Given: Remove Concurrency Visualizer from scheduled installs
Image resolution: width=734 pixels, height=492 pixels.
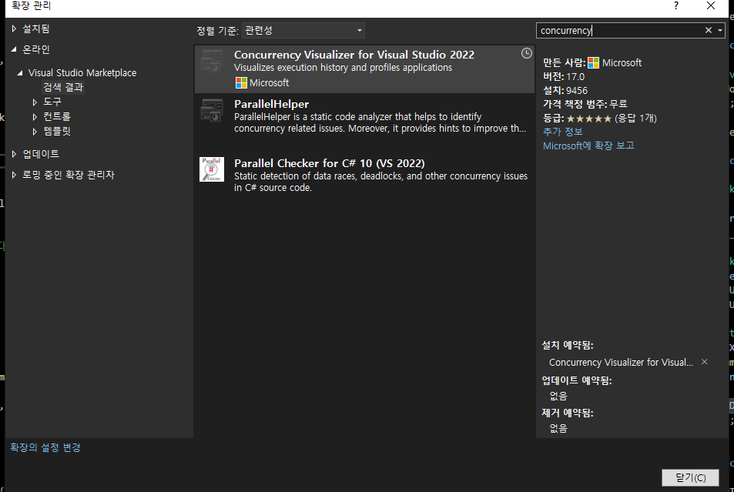Looking at the screenshot, I should (x=705, y=362).
